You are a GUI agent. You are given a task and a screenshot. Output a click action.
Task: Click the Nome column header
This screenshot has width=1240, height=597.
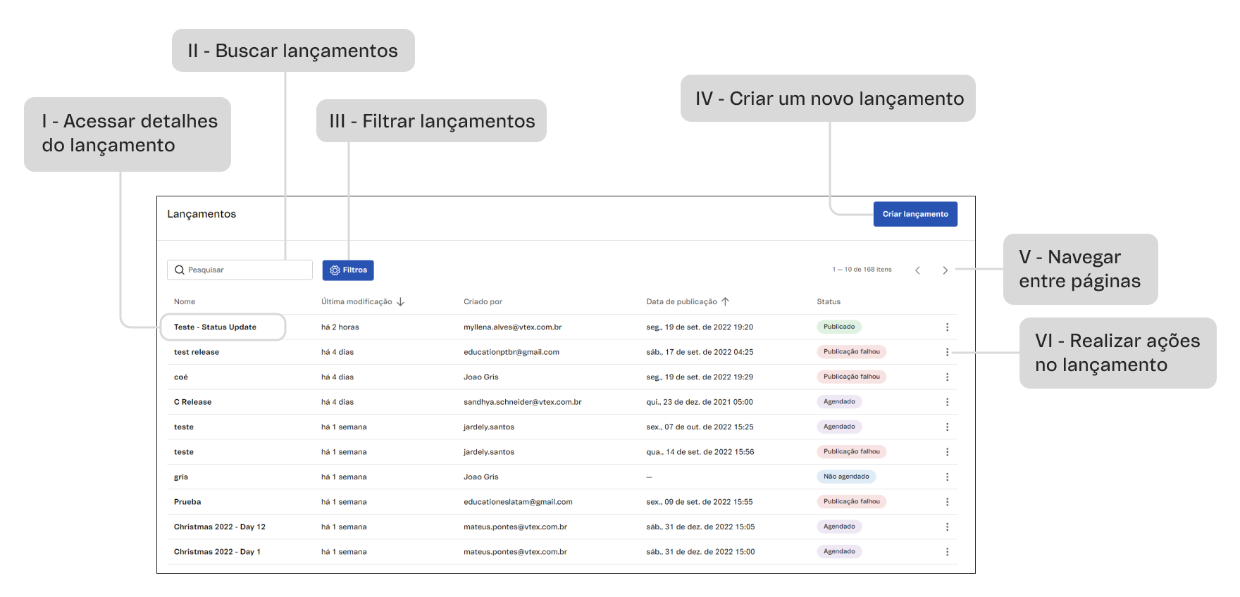click(x=185, y=302)
